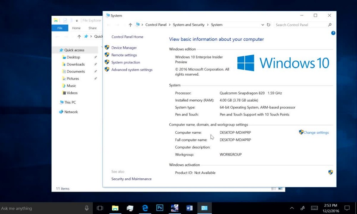The image size is (357, 214).
Task: Click Change settings for computer name
Action: tap(316, 133)
